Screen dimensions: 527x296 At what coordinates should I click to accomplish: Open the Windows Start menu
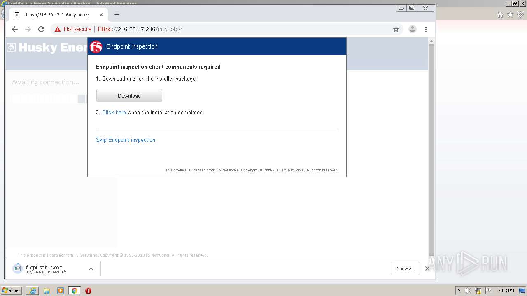[12, 291]
